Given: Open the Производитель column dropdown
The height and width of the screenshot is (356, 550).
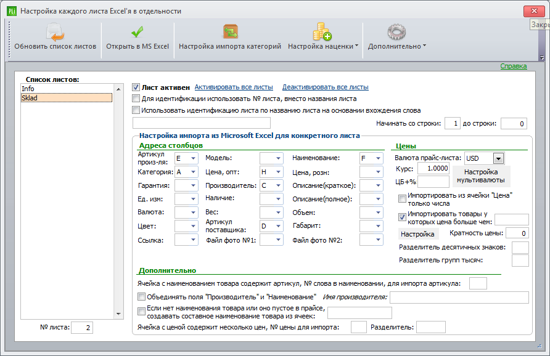Looking at the screenshot, I should (278, 185).
